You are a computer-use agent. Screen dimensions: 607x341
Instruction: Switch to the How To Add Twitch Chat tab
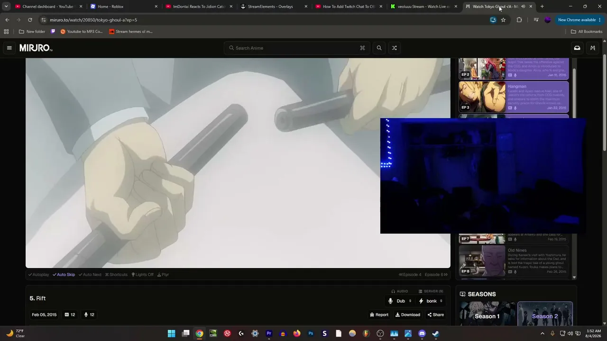(349, 7)
